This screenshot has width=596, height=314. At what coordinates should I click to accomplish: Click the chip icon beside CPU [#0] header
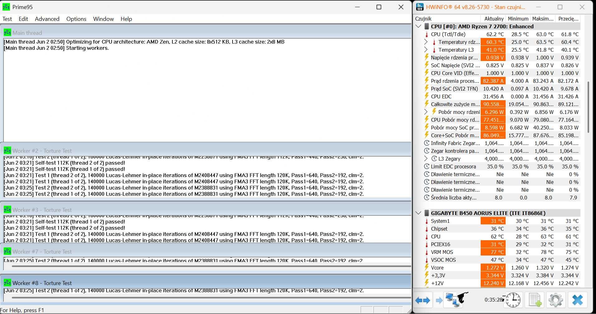tap(426, 26)
